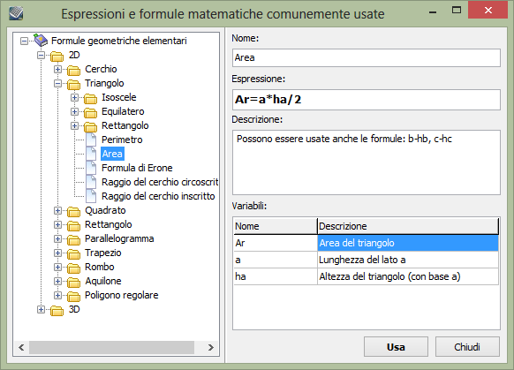Click the Cerchio folder icon
This screenshot has height=370, width=514.
click(x=73, y=70)
